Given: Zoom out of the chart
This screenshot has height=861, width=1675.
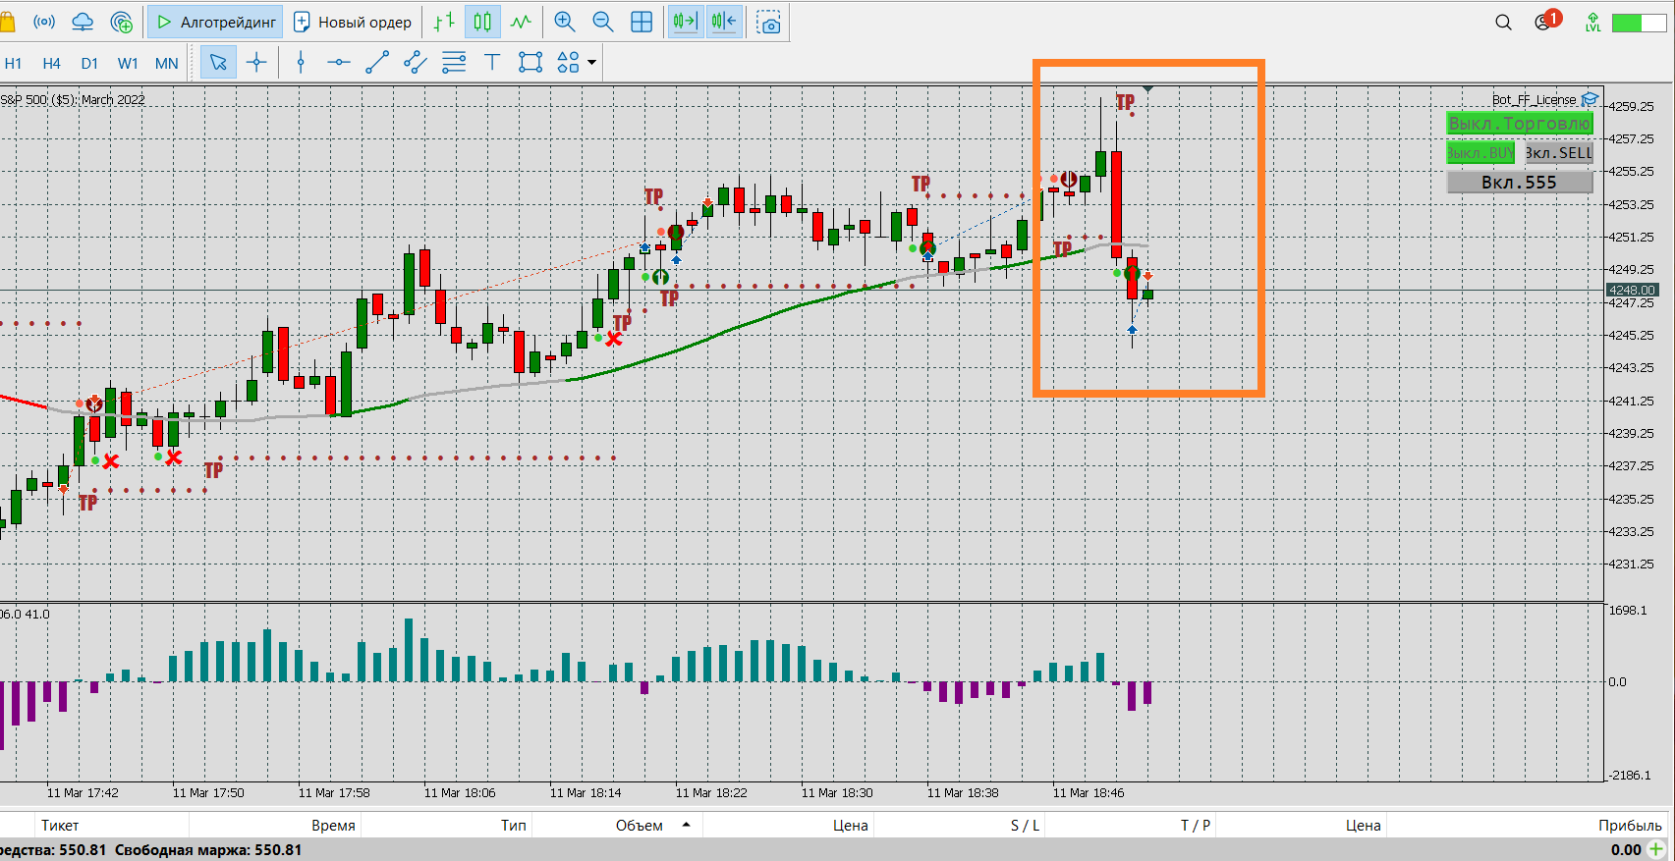Looking at the screenshot, I should click(x=602, y=22).
